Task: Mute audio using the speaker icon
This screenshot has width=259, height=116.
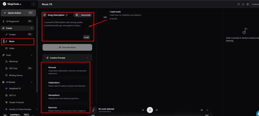Action: tap(202, 110)
